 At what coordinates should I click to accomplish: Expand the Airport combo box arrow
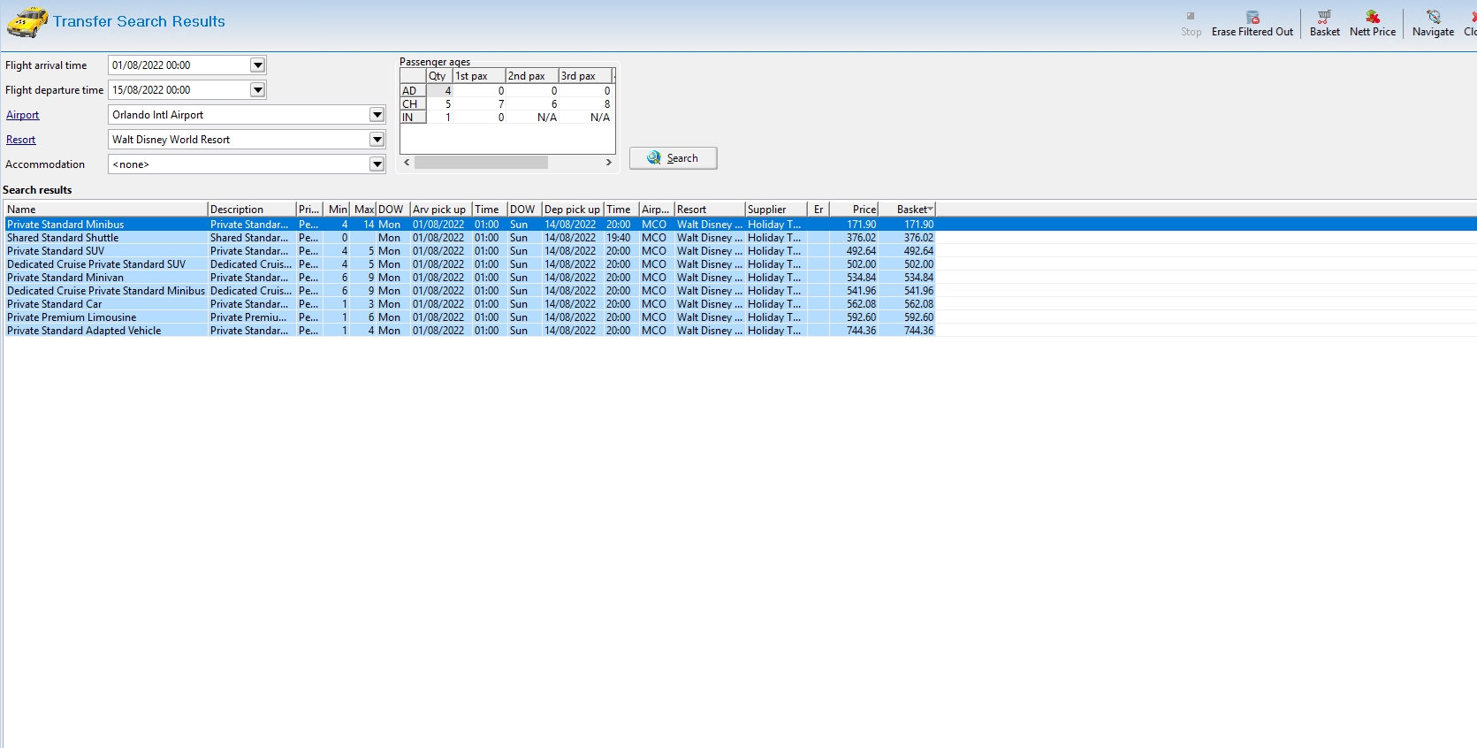[377, 115]
